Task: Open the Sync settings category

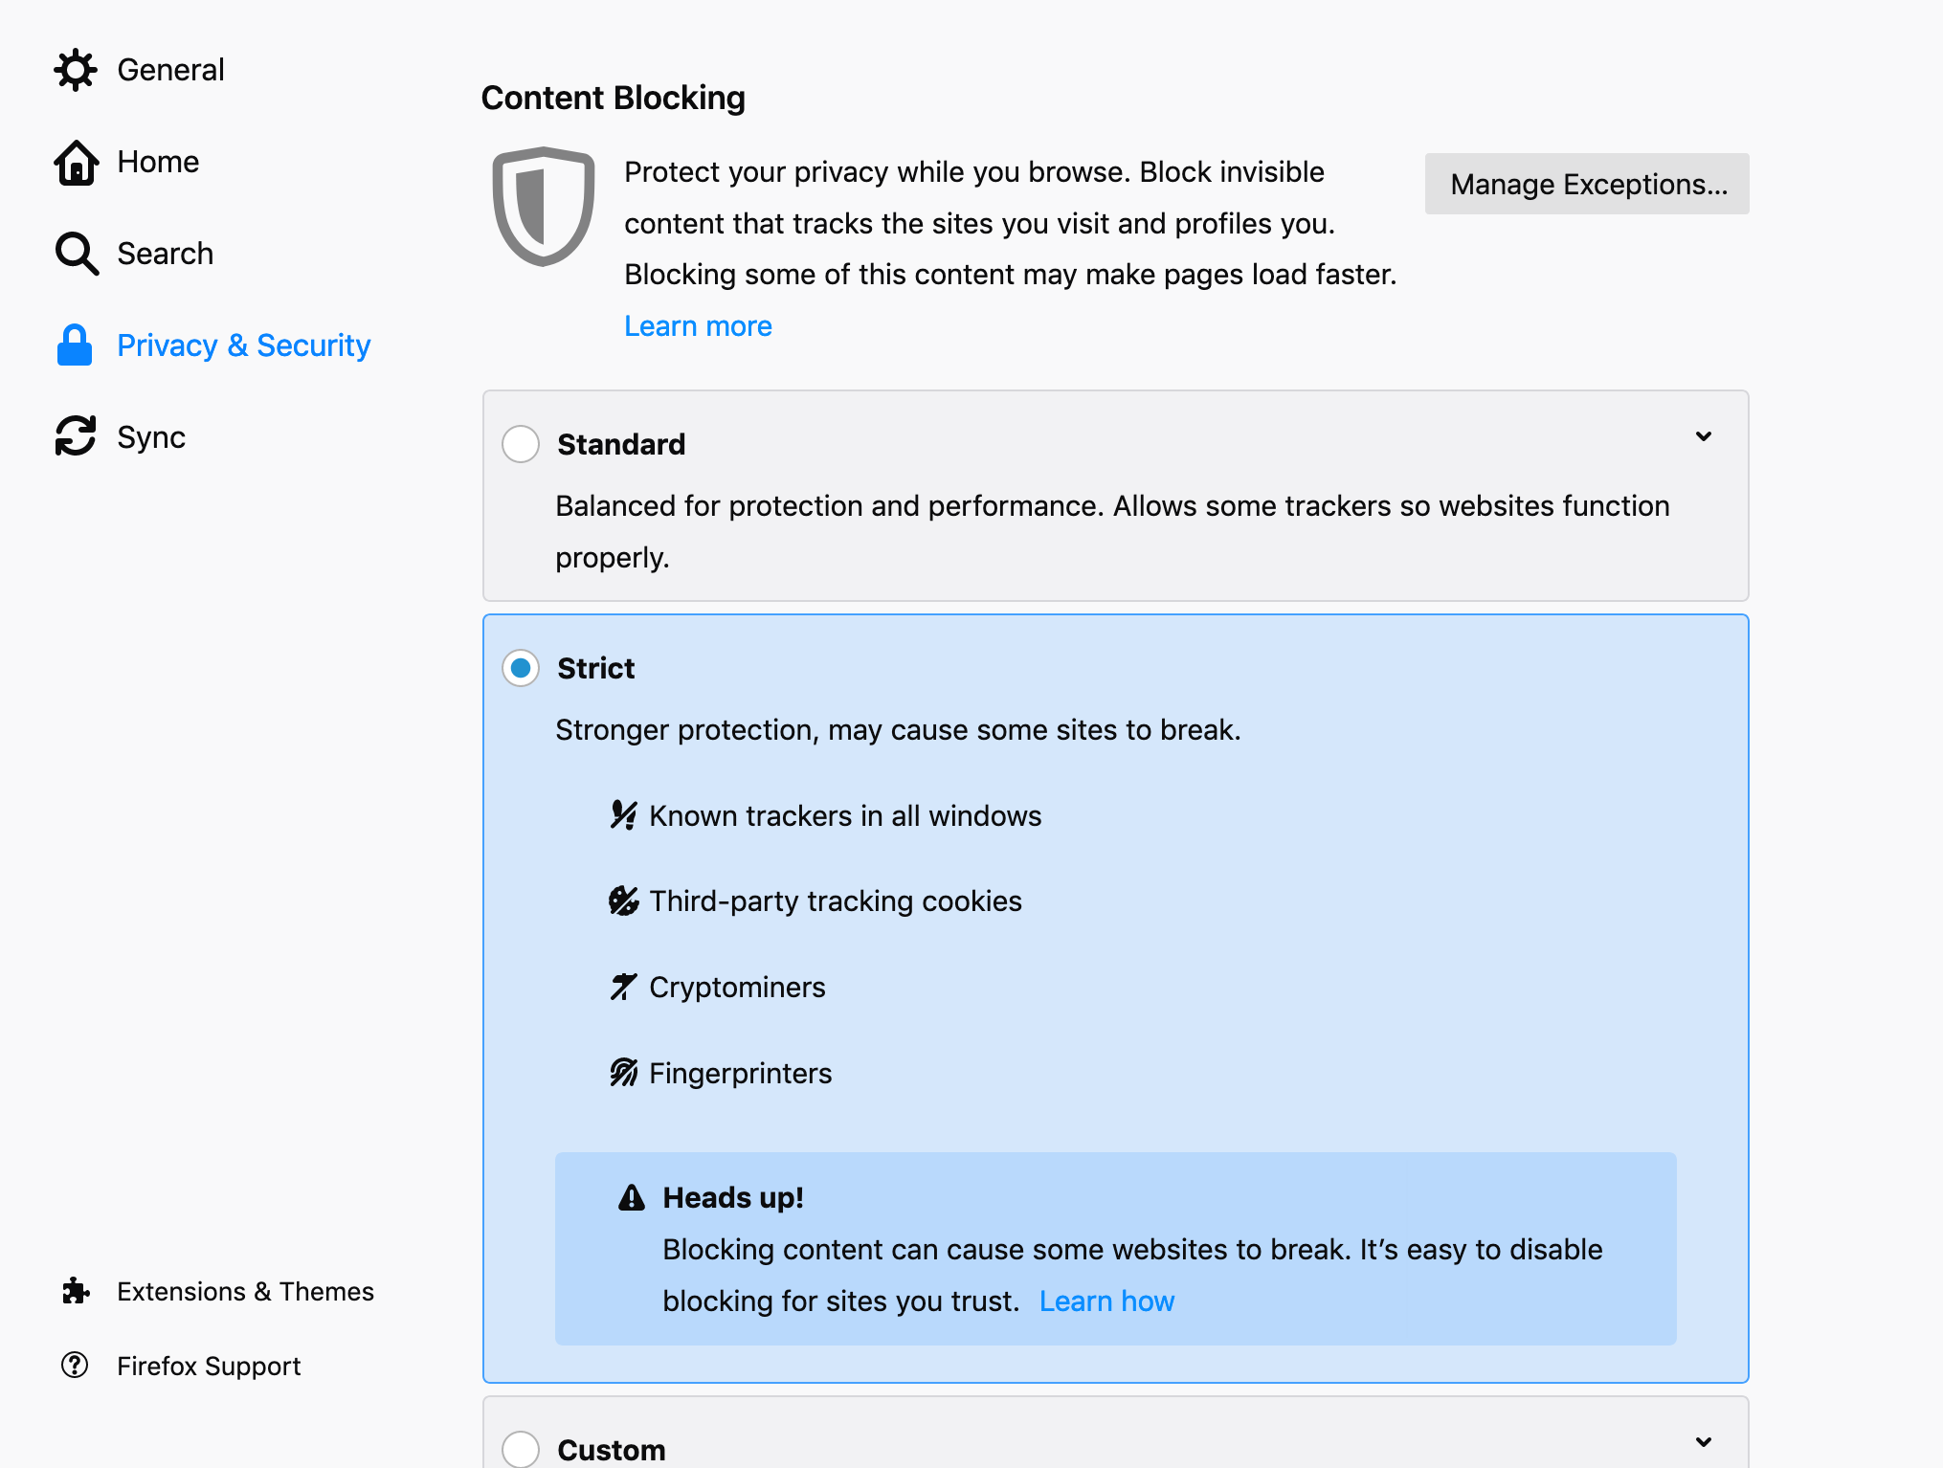Action: tap(151, 437)
